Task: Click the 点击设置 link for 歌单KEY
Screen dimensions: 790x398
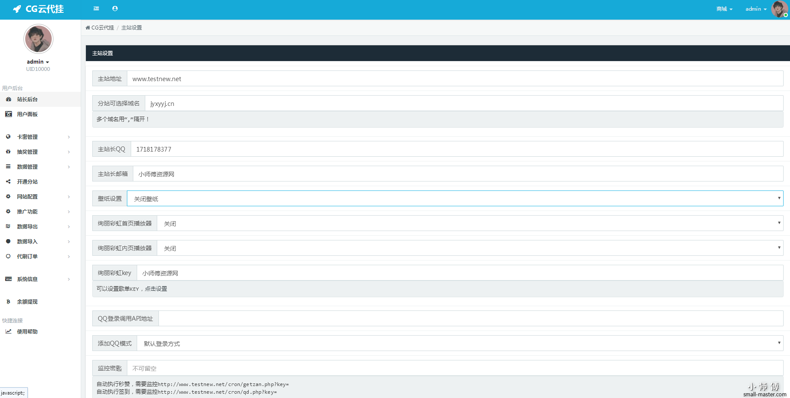Action: coord(156,289)
